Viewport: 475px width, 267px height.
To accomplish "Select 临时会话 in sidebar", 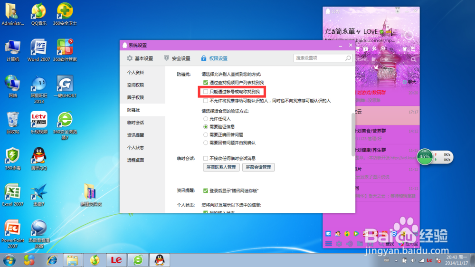I will (x=142, y=123).
